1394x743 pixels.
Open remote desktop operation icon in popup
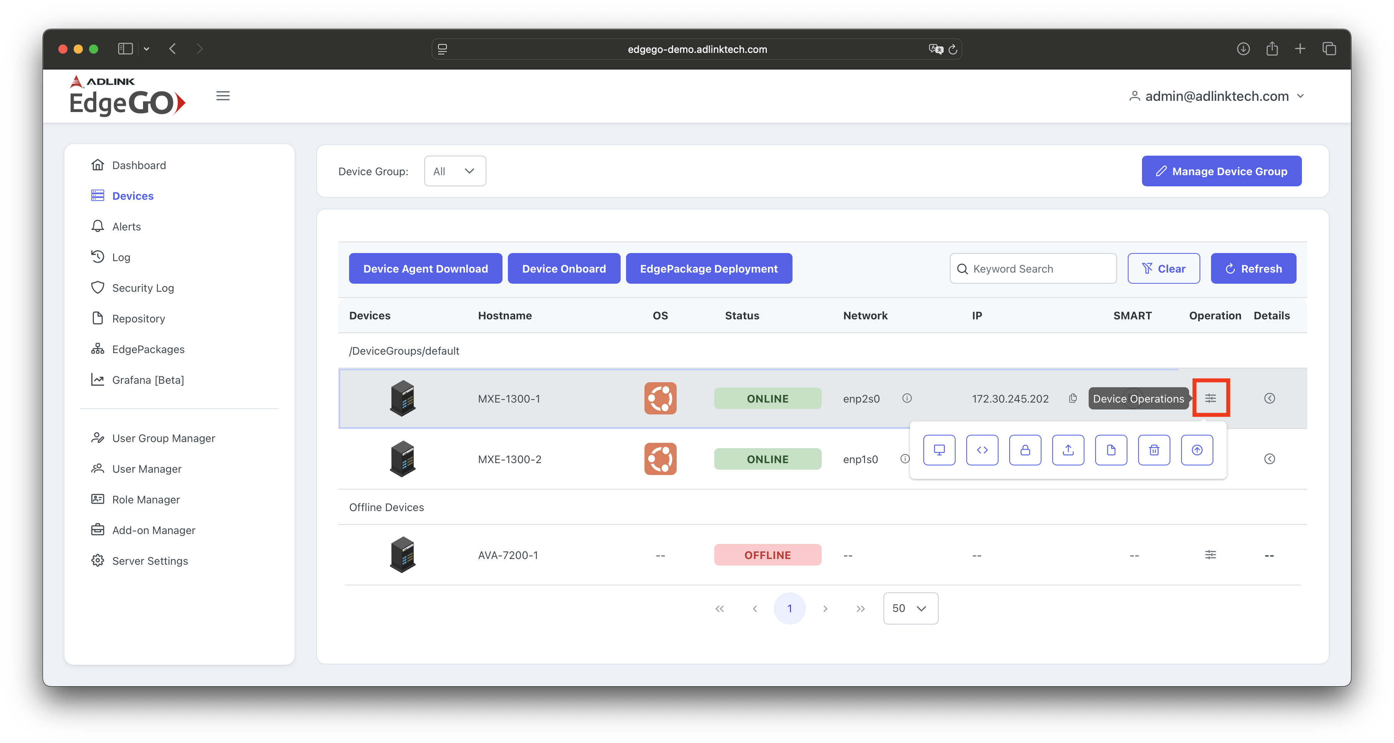pos(939,450)
